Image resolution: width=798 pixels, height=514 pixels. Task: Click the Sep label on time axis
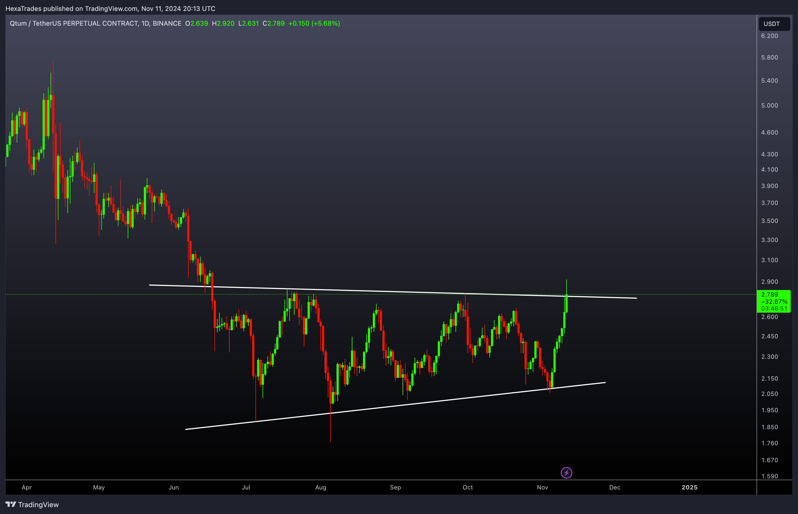point(395,487)
